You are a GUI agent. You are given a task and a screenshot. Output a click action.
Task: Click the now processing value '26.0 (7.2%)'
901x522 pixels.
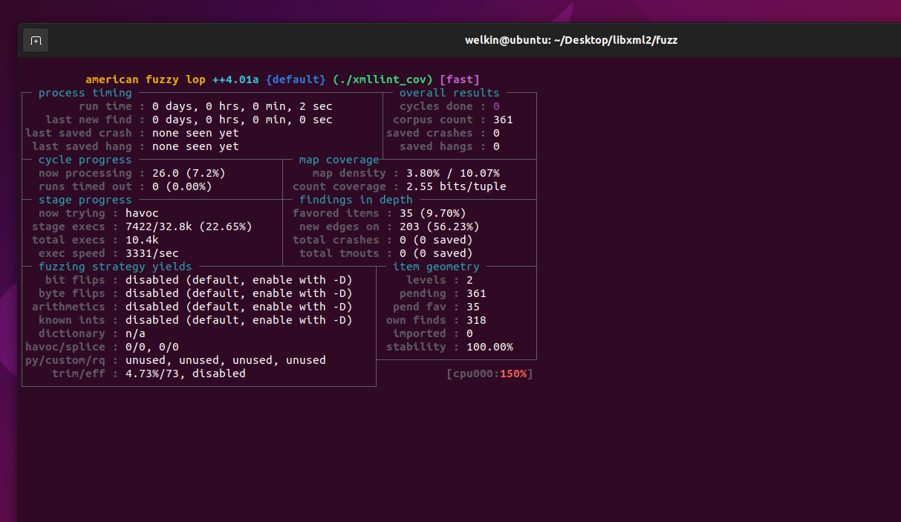point(189,173)
